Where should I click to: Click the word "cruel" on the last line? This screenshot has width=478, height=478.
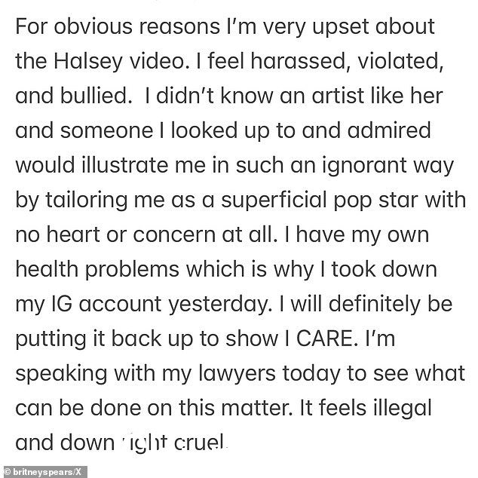click(x=200, y=443)
